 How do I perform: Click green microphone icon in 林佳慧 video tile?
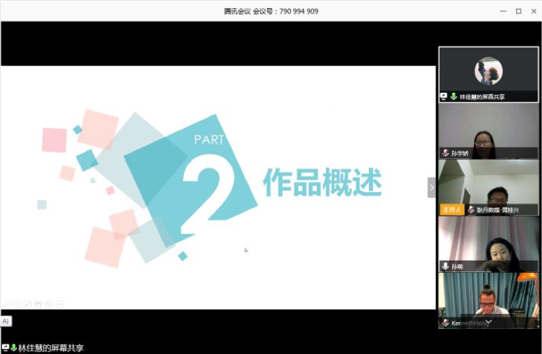tap(454, 97)
